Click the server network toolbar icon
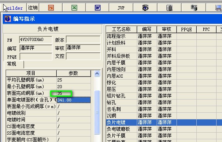 click(x=194, y=8)
